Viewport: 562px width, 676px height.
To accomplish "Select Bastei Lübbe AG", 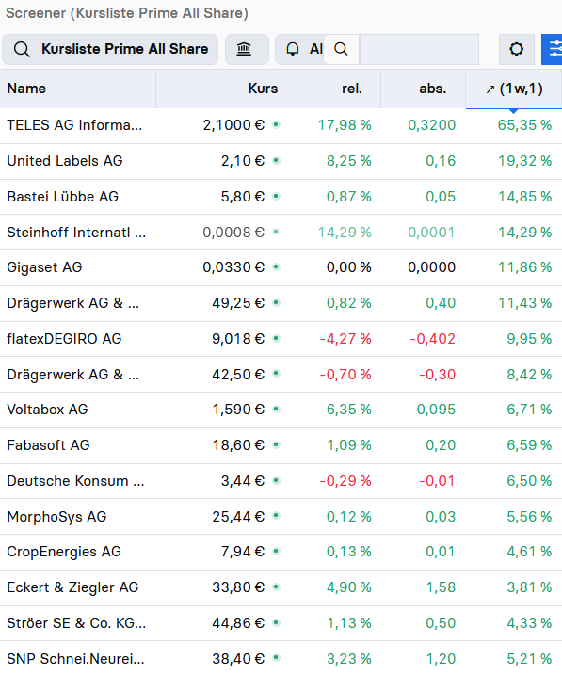I will pyautogui.click(x=62, y=197).
